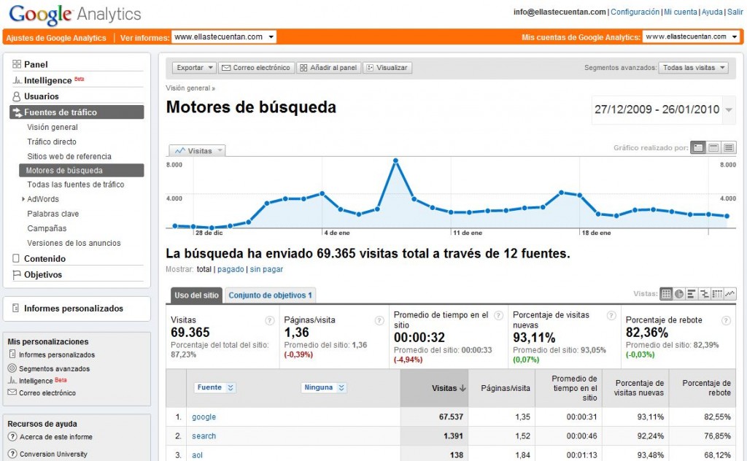The width and height of the screenshot is (747, 461).
Task: Open 'Ver informes' site dropdown
Action: [223, 36]
